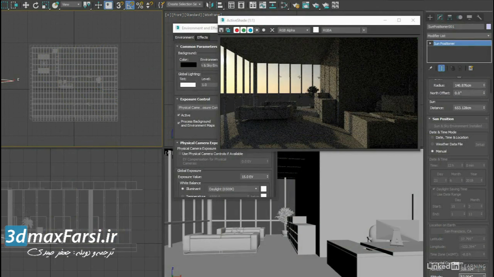
Task: Toggle the Angle Snap button
Action: point(130,5)
